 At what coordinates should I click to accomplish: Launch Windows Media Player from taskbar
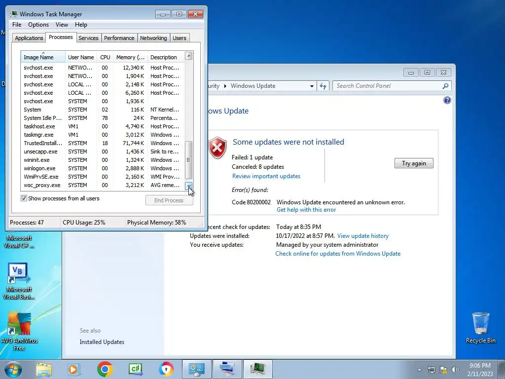(x=74, y=369)
